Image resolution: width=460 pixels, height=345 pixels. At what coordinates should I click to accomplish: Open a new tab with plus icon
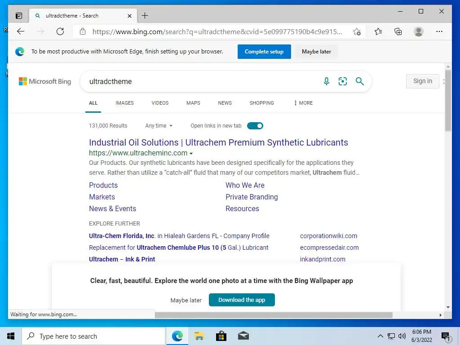pos(145,16)
